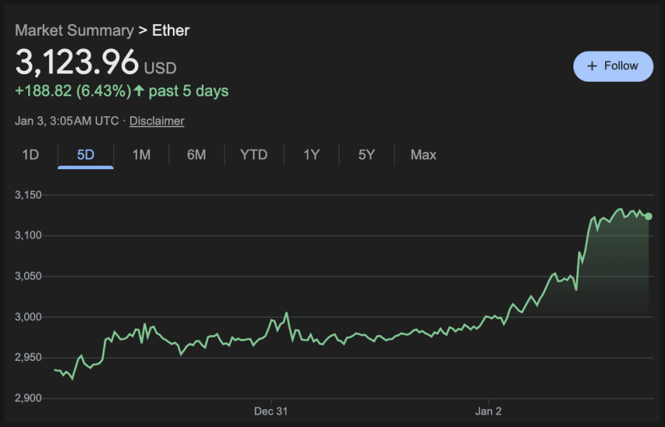Click the +188.82 (6.43%) change text

tap(73, 91)
